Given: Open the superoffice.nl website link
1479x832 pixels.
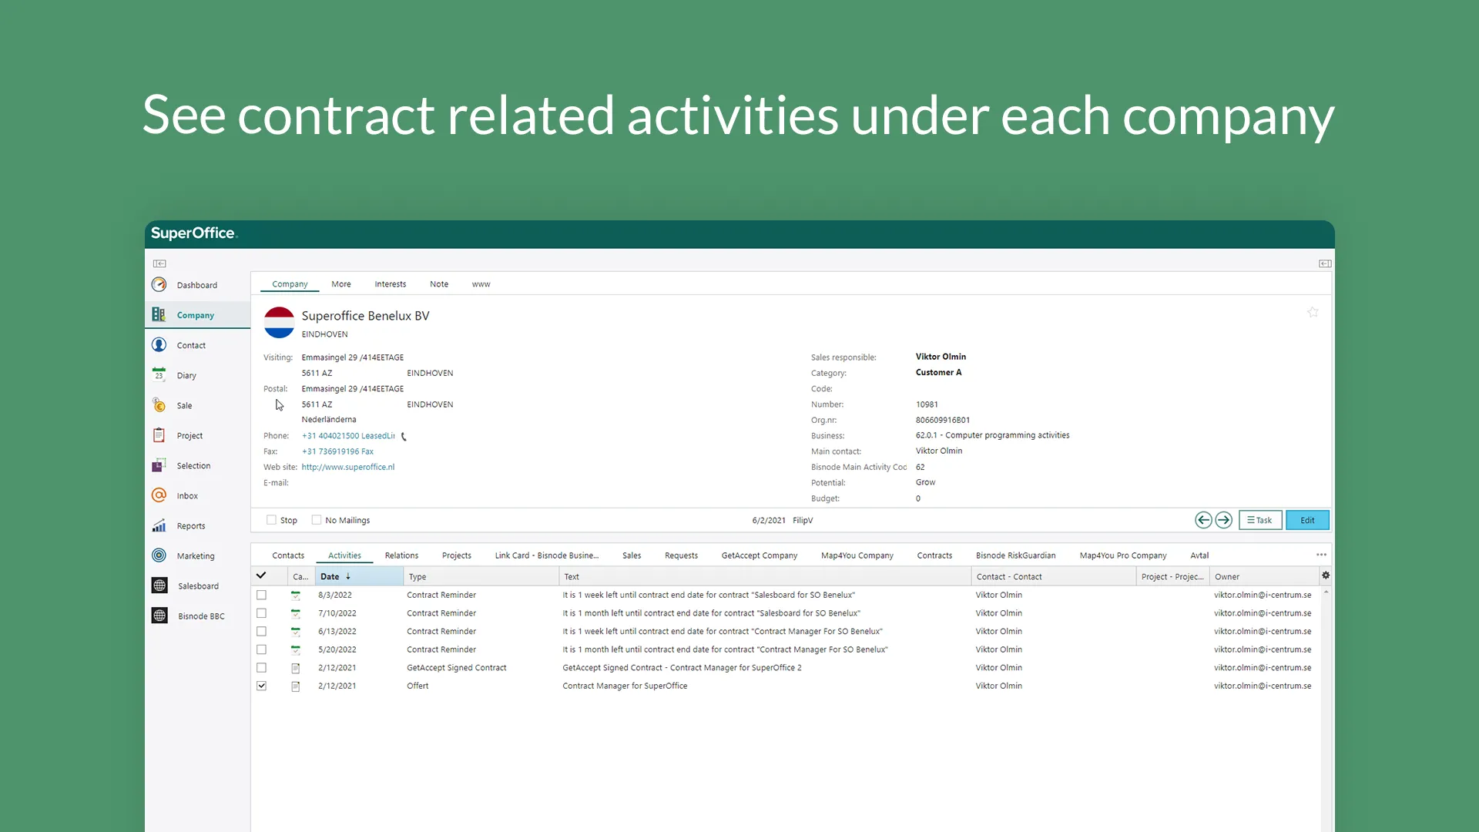Looking at the screenshot, I should [348, 468].
